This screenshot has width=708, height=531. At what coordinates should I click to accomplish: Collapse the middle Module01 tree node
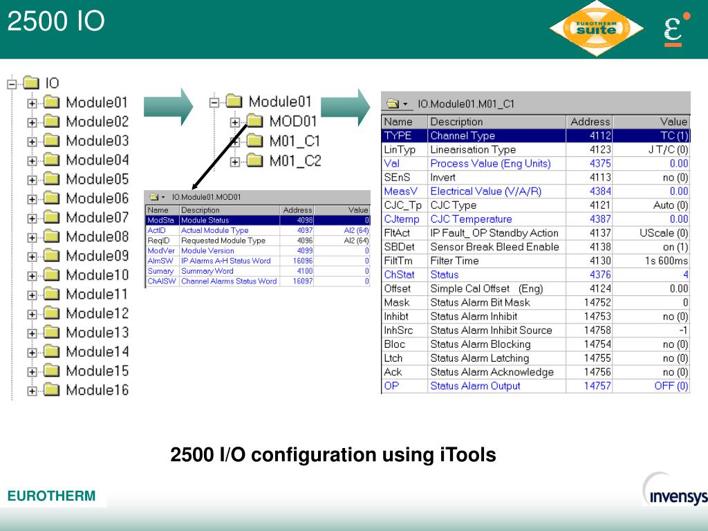(214, 102)
